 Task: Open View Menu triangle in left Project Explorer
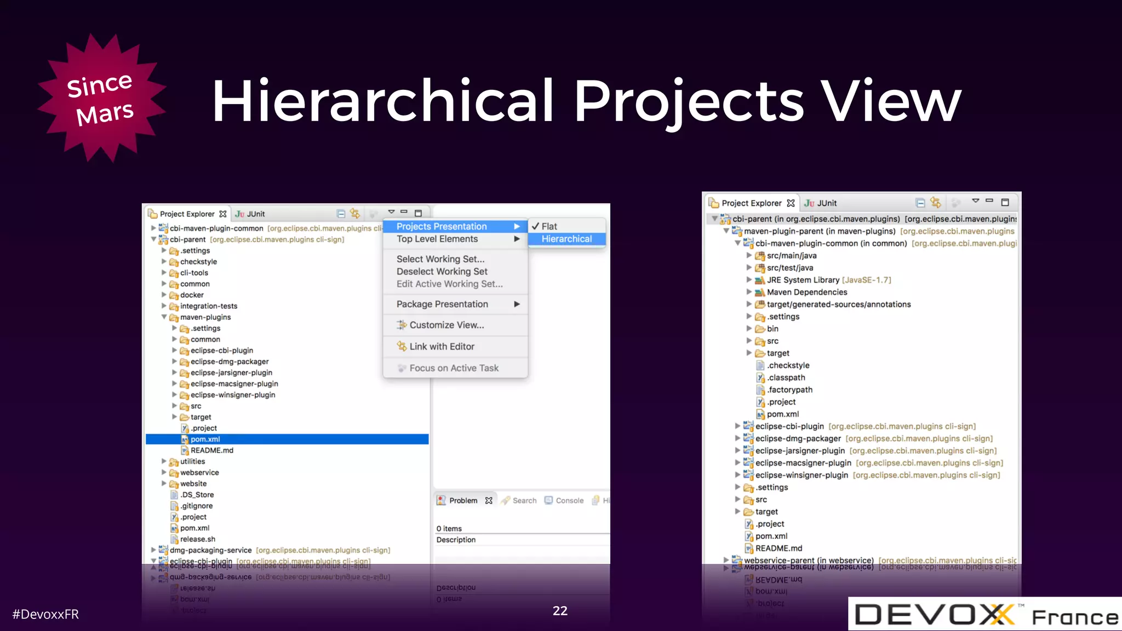coord(391,212)
